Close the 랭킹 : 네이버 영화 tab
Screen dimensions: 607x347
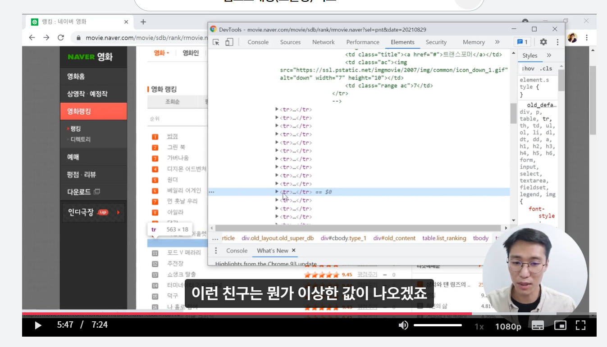click(x=126, y=22)
